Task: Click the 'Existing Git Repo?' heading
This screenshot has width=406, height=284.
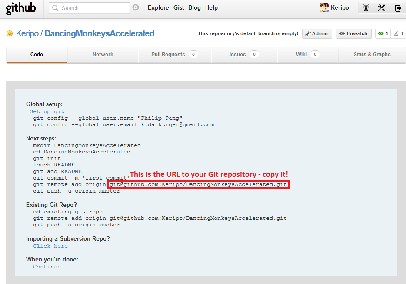Action: (52, 205)
